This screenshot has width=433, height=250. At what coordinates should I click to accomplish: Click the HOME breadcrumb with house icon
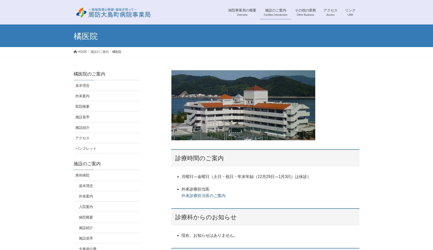(x=80, y=52)
